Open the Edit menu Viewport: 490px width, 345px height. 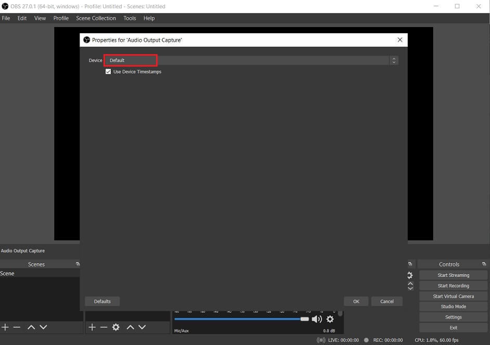[22, 18]
